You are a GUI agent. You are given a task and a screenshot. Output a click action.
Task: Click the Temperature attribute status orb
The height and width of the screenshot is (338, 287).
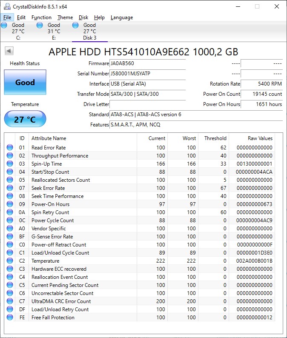coord(10,261)
